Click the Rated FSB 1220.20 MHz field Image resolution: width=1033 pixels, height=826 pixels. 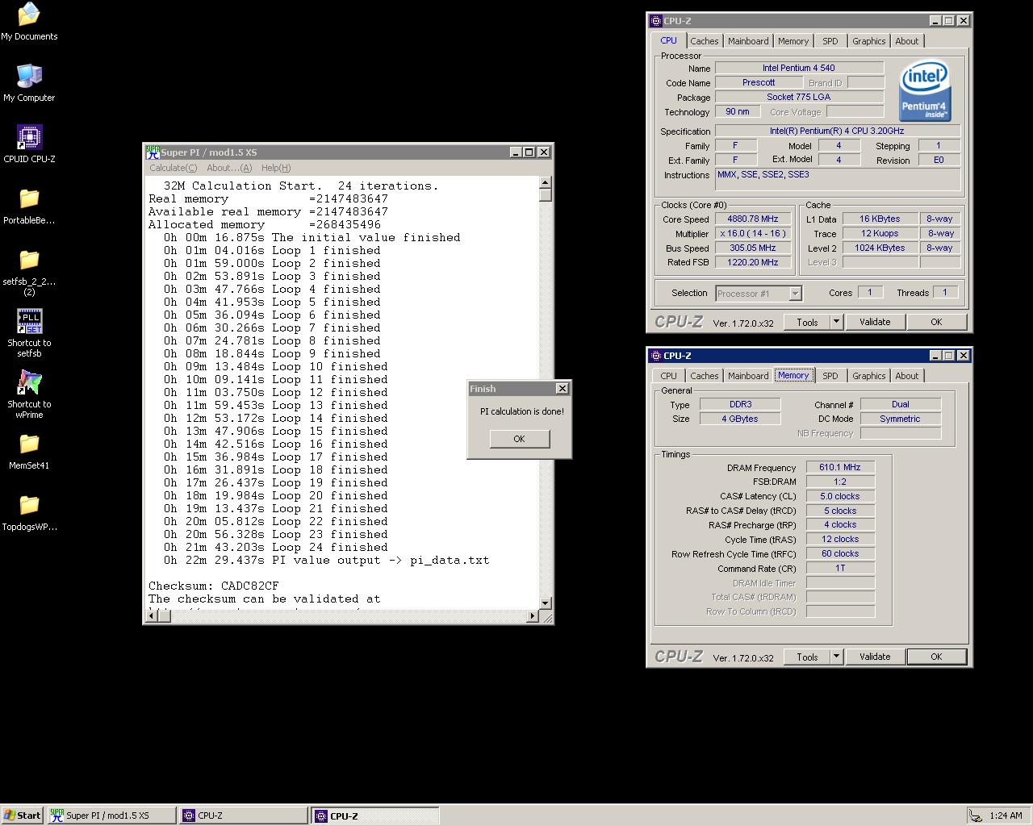753,262
